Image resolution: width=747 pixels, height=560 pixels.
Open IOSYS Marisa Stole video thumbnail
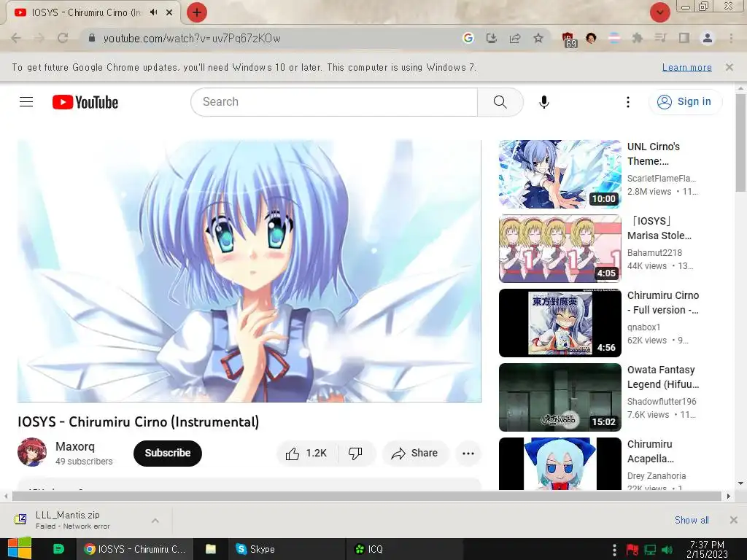pyautogui.click(x=560, y=249)
